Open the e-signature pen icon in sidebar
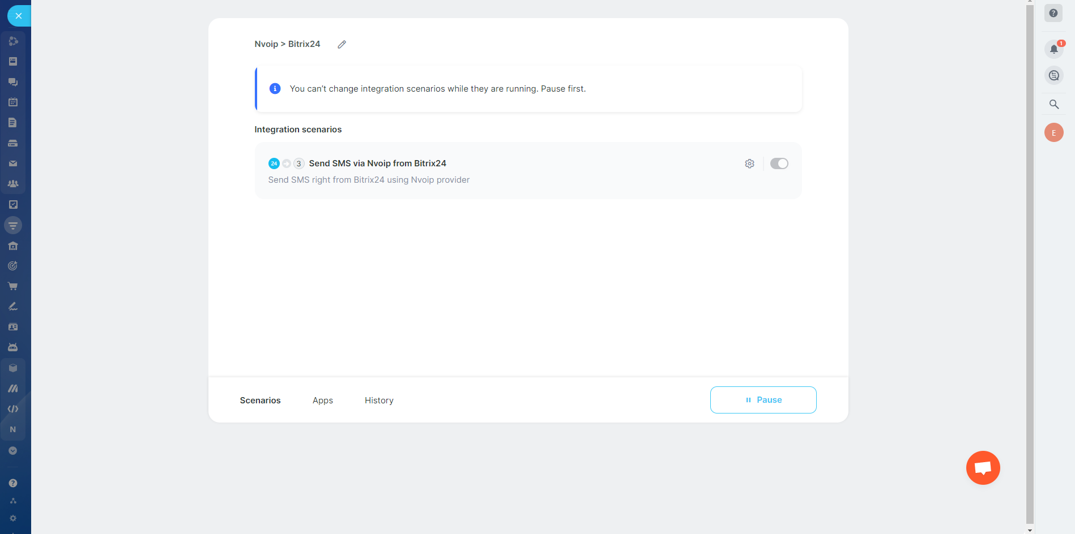This screenshot has width=1075, height=534. pyautogui.click(x=13, y=307)
